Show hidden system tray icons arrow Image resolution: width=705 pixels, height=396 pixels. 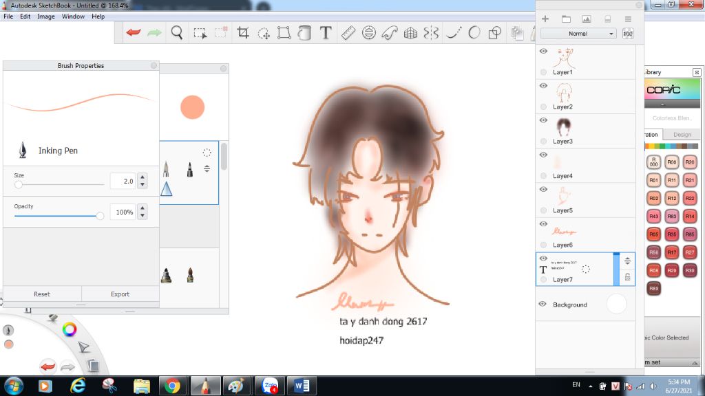point(590,386)
